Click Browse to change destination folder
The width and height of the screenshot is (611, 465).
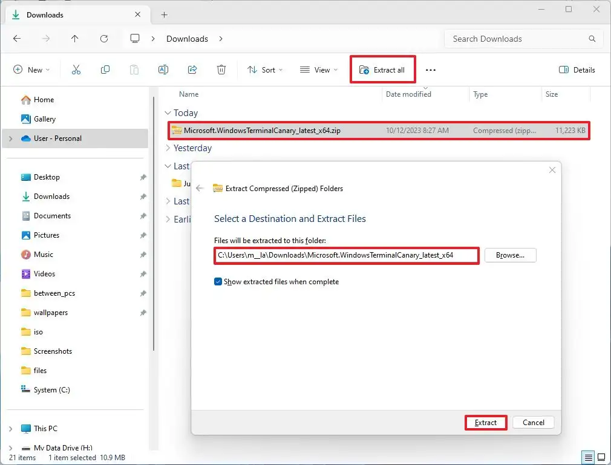point(510,255)
